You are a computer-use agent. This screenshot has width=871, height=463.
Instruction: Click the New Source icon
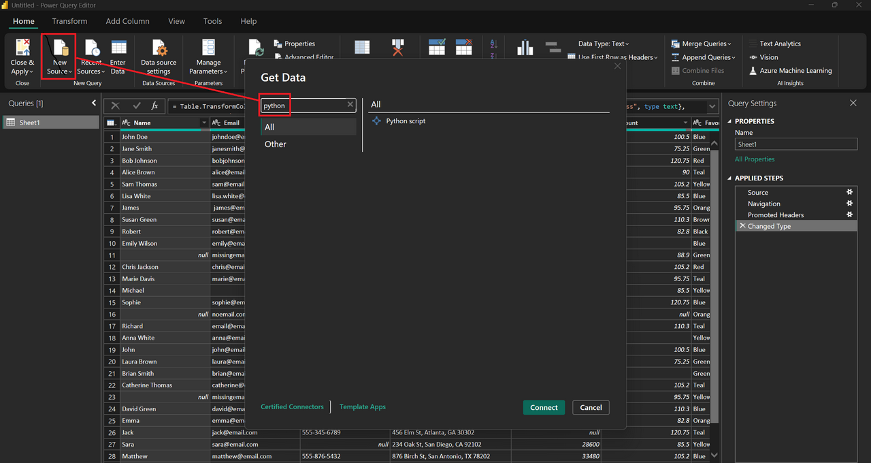(61, 48)
